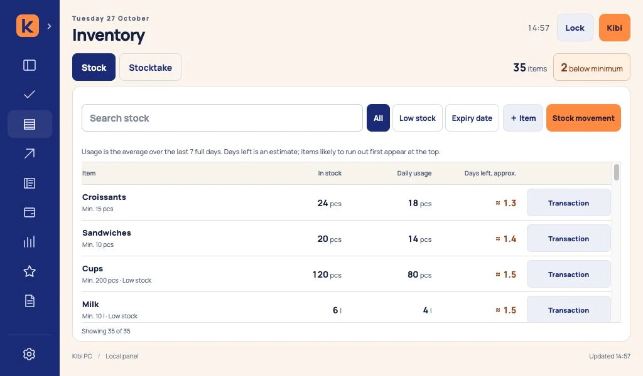Filter by Expiry date
This screenshot has width=643, height=376.
pyautogui.click(x=472, y=118)
